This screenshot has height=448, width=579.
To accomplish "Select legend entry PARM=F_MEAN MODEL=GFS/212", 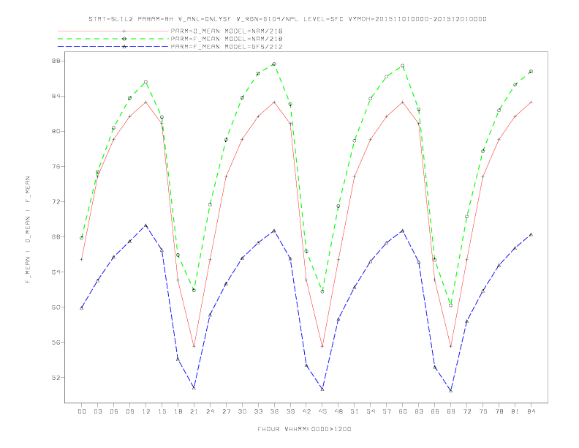I will 227,47.
